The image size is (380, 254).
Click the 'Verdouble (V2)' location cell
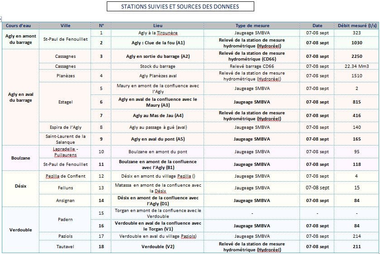coord(158,247)
